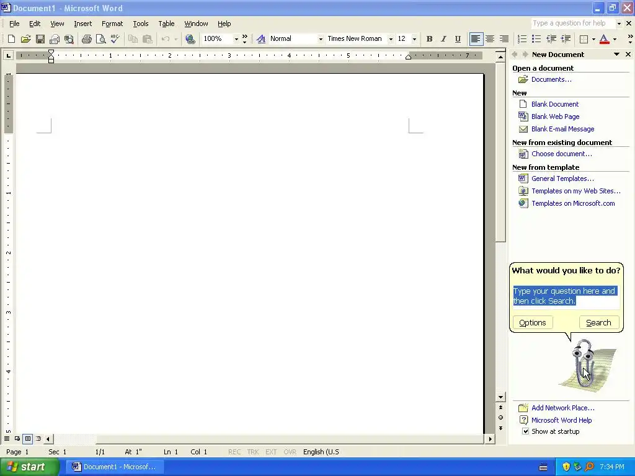Click the Decrease Indent icon
The image size is (635, 476).
click(x=551, y=39)
